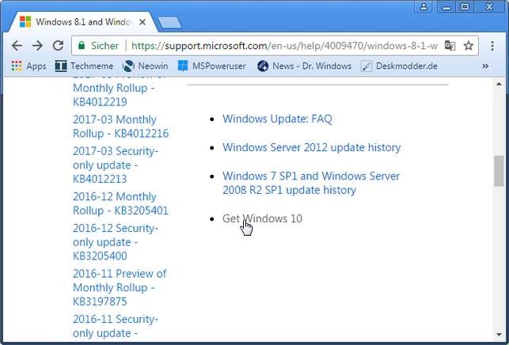The image size is (509, 345).
Task: Open the Get Windows 10 link
Action: pyautogui.click(x=262, y=218)
